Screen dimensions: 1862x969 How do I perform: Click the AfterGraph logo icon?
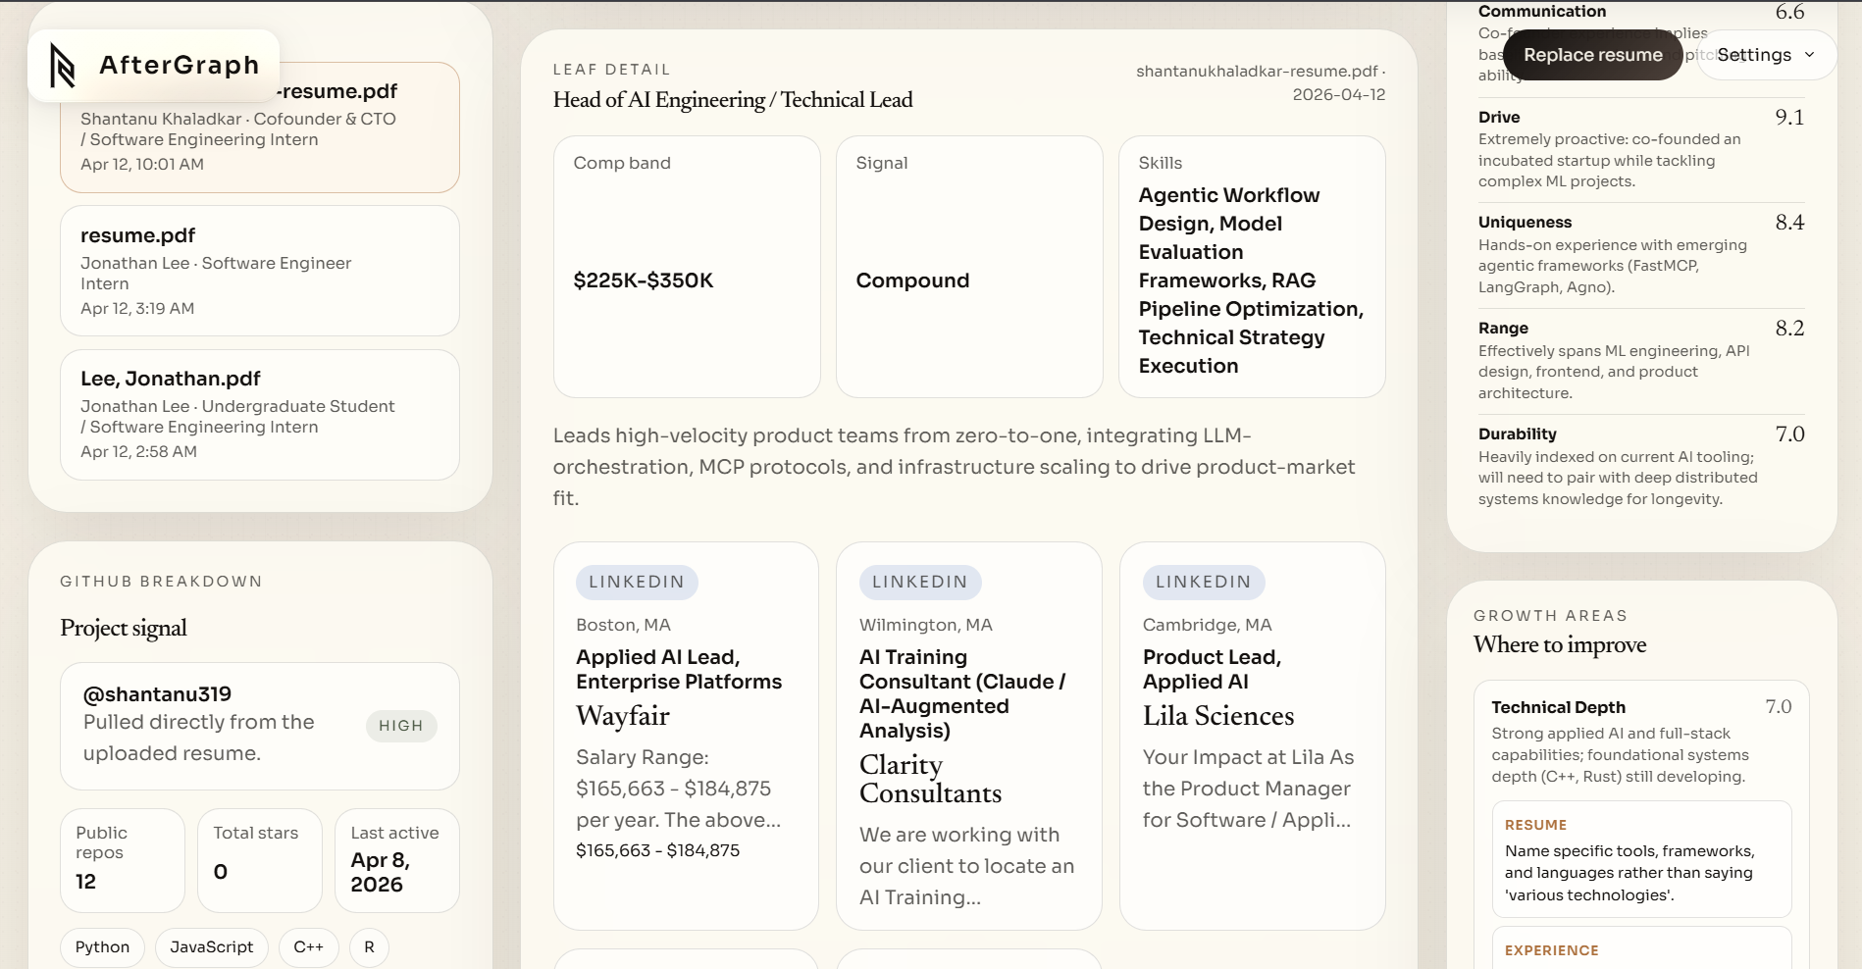pos(63,66)
